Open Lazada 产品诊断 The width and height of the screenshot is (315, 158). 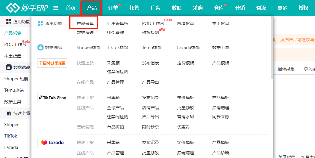pyautogui.click(x=221, y=153)
